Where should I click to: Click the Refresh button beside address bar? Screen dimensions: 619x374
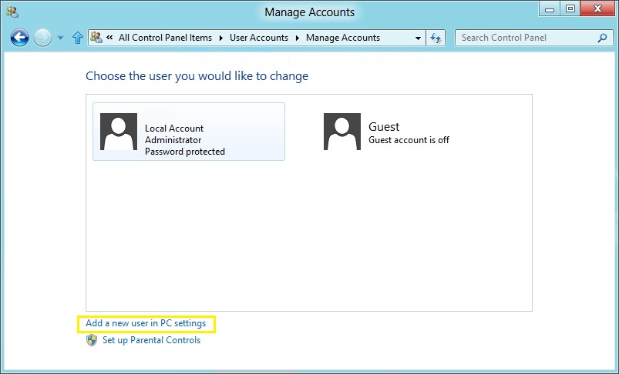coord(436,38)
